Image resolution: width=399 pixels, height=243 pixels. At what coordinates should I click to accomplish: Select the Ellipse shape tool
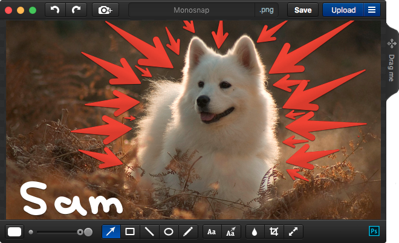(x=169, y=232)
